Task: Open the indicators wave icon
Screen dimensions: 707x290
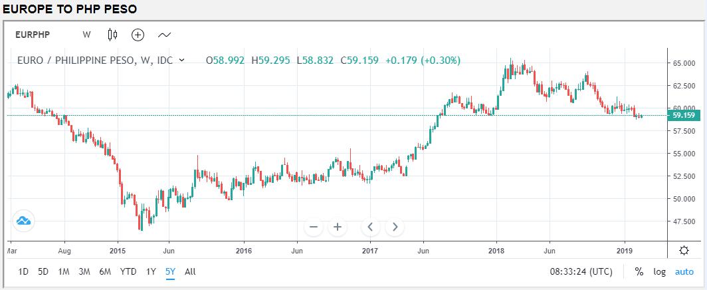Action: [164, 34]
